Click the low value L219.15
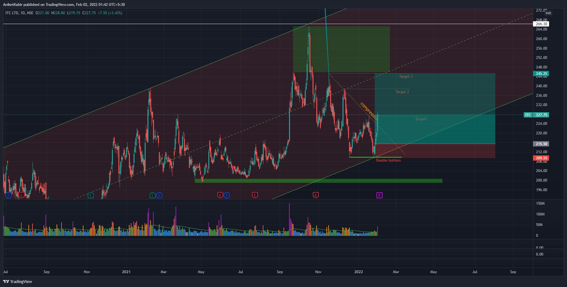 [x=74, y=13]
